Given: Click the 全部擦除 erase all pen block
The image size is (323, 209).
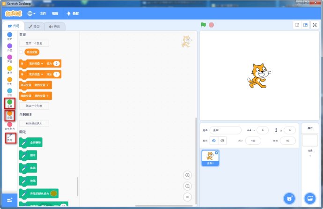Looking at the screenshot, I should click(31, 142).
